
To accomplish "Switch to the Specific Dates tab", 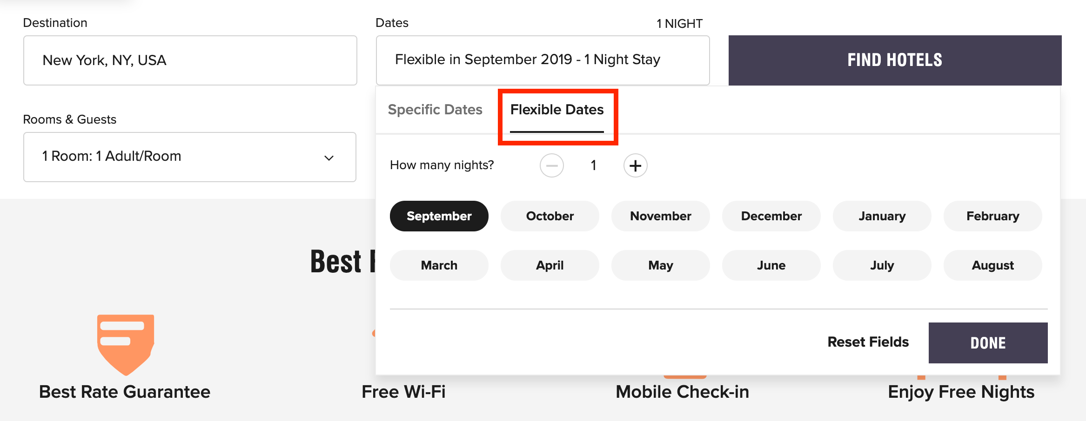I will click(x=435, y=110).
